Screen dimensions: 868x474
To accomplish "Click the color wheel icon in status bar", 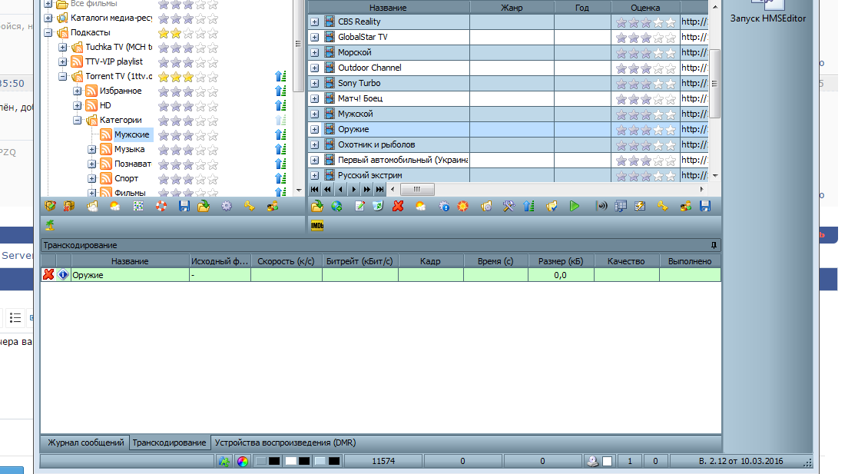I will (242, 462).
